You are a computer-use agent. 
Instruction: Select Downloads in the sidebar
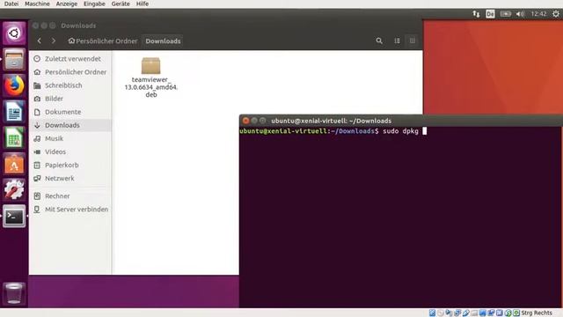coord(70,125)
